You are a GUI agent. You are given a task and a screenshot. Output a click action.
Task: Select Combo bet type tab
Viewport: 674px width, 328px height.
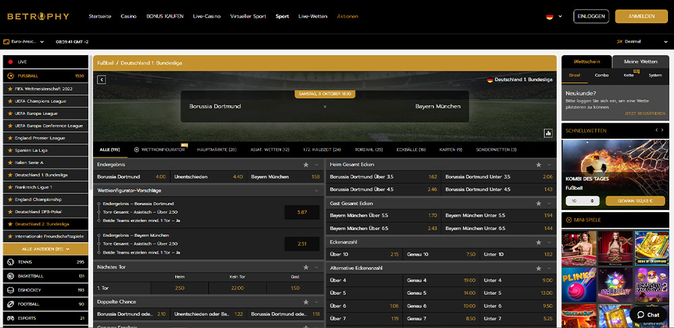601,75
